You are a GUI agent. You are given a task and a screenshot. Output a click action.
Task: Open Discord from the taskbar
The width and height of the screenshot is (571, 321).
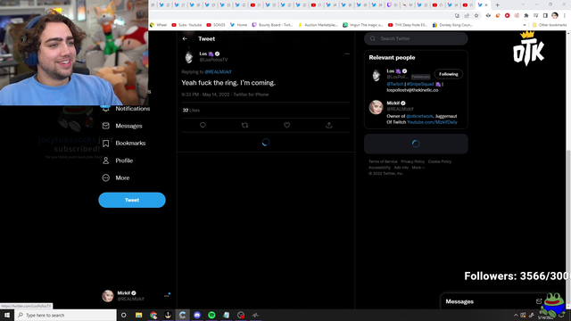[x=197, y=315]
